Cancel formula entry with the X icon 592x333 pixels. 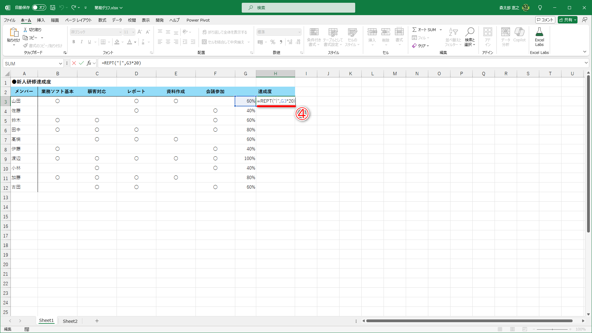click(x=74, y=63)
